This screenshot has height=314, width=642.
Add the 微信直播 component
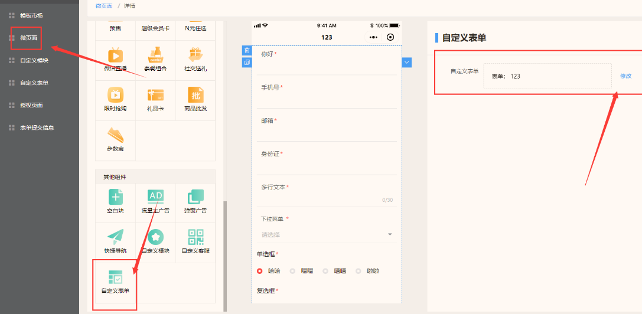pos(115,60)
